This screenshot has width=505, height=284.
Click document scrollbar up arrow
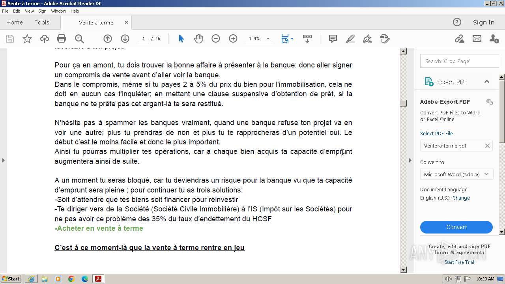pos(403,51)
